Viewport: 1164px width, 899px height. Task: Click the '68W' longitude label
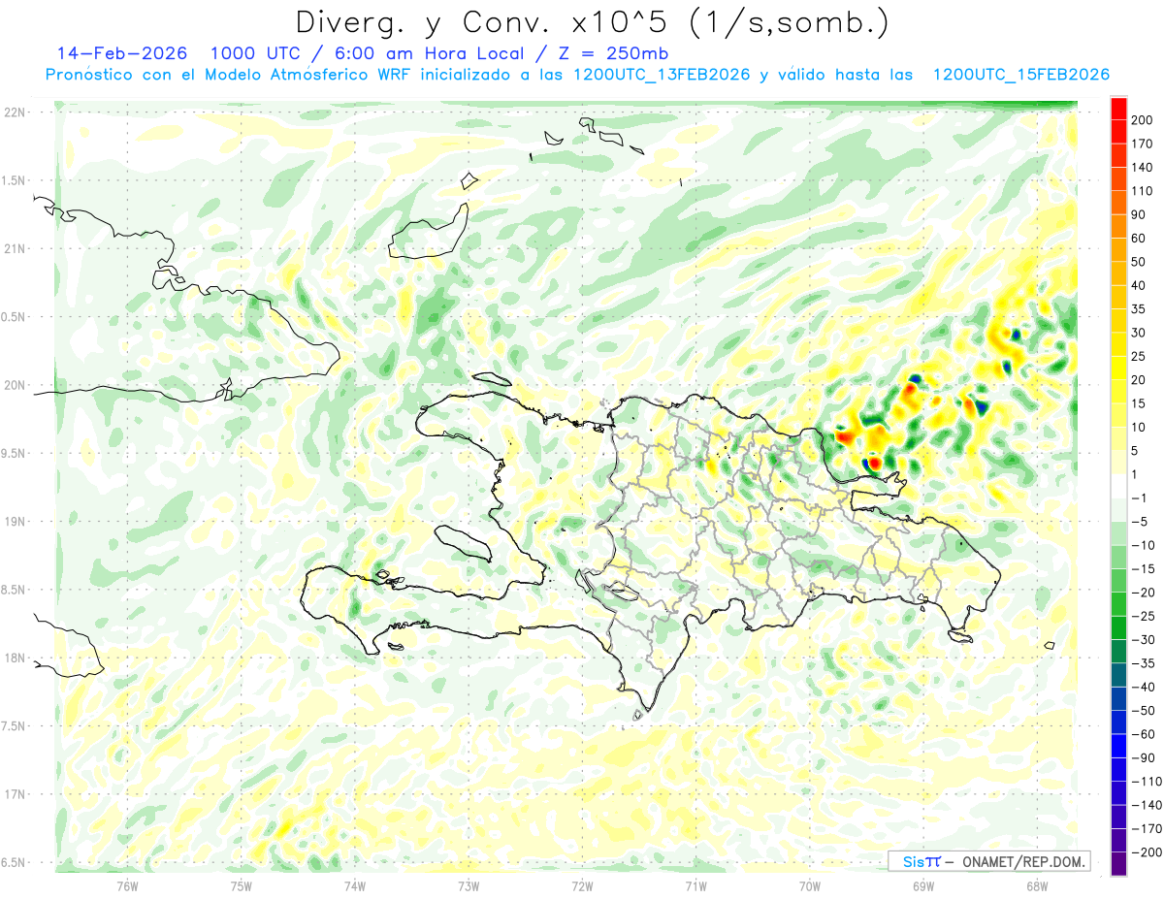tap(1037, 885)
